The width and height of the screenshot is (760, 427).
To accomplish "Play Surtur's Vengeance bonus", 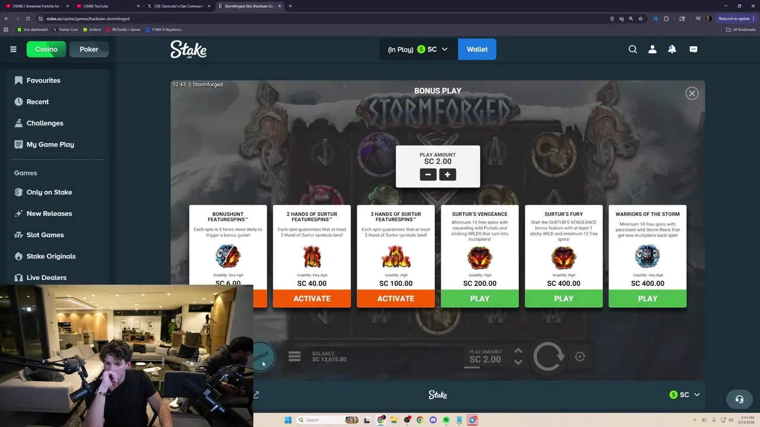I will pos(480,298).
